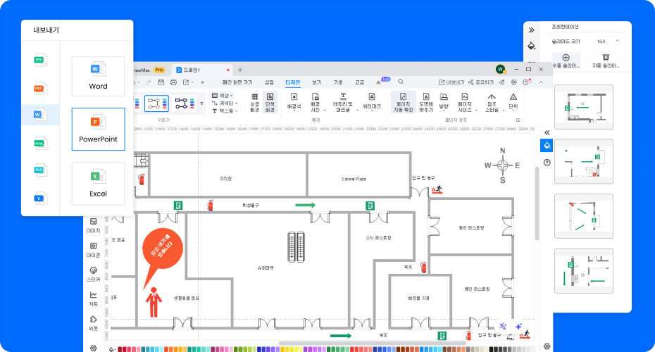655x352 pixels.
Task: Toggle 페이지 자동 확장 auto page expand
Action: (403, 102)
